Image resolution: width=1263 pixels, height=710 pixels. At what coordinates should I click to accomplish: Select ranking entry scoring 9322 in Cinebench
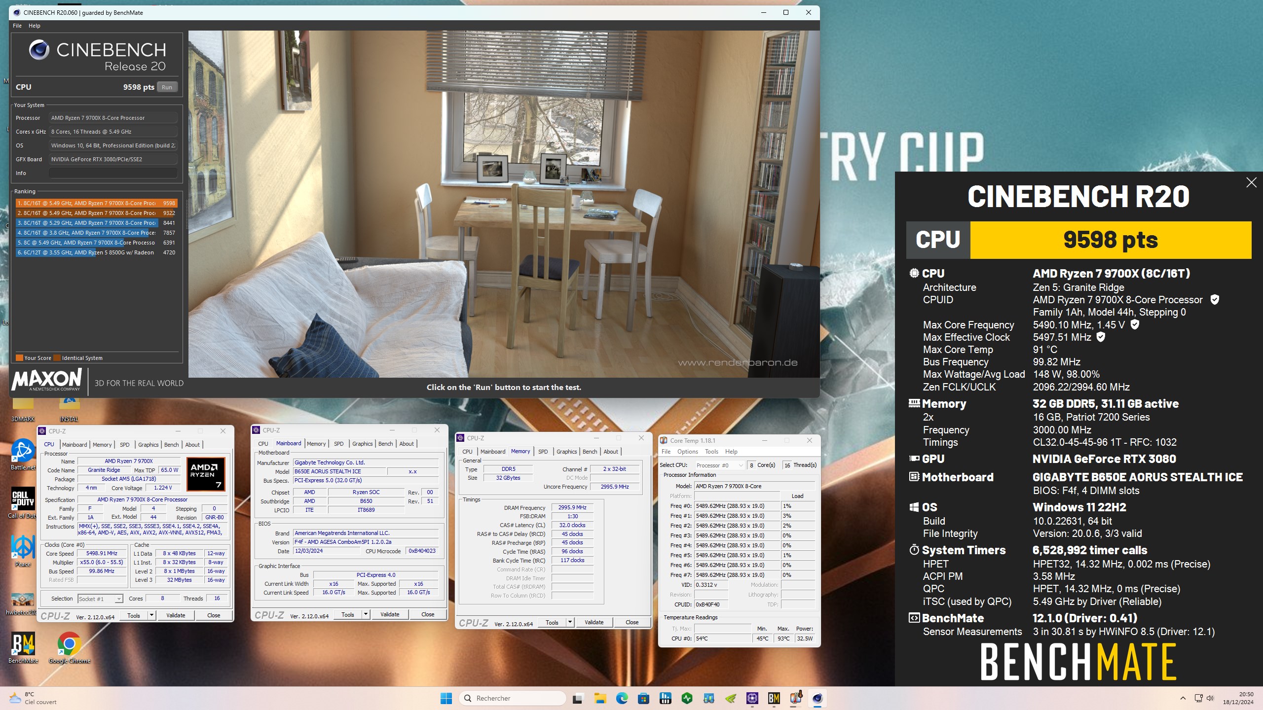[96, 213]
